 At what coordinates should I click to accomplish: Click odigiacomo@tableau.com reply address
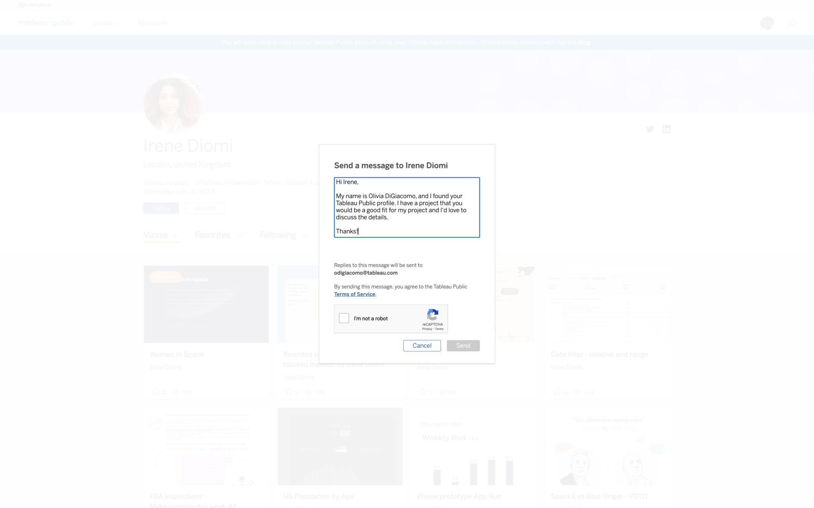(x=366, y=273)
